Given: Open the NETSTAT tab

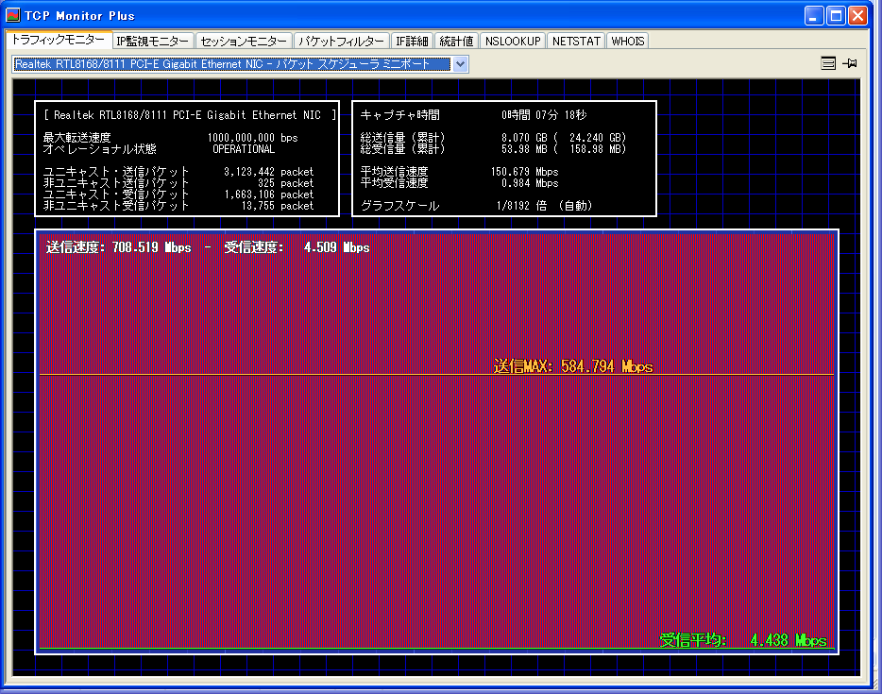Looking at the screenshot, I should click(576, 42).
